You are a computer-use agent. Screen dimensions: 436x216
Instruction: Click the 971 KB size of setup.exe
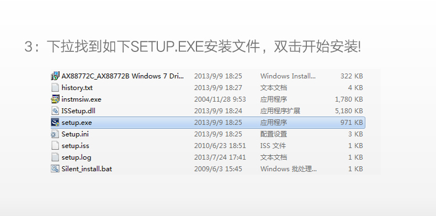tap(352, 123)
